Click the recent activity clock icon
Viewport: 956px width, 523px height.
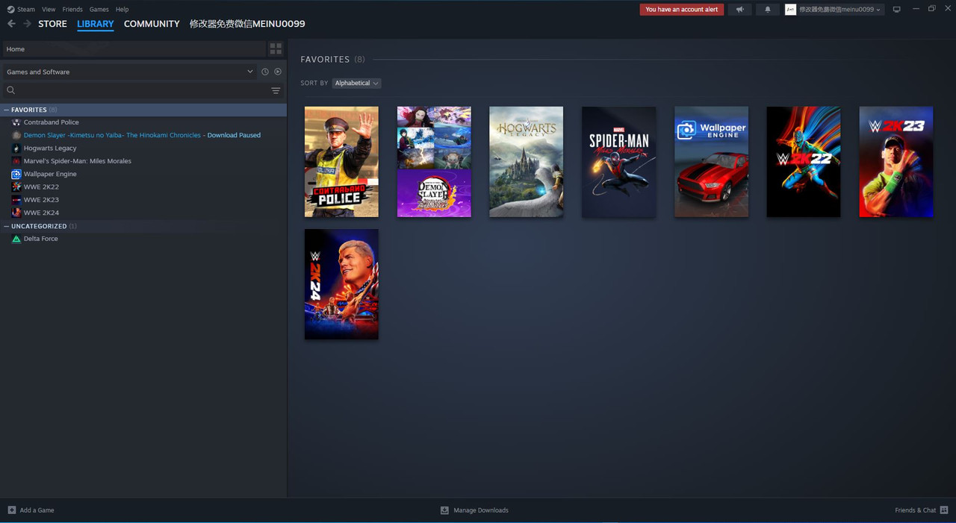(x=264, y=72)
